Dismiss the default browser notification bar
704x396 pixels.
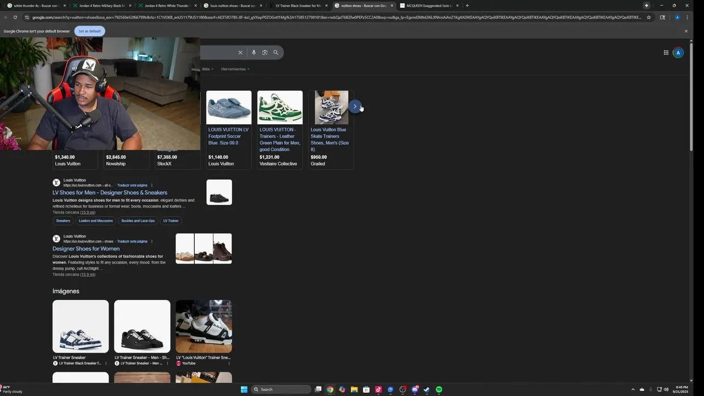tap(686, 31)
